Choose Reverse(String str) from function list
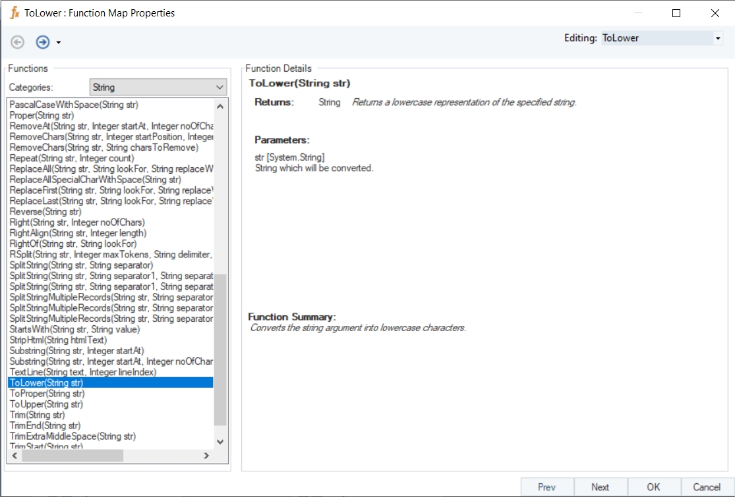The image size is (735, 497). click(45, 212)
